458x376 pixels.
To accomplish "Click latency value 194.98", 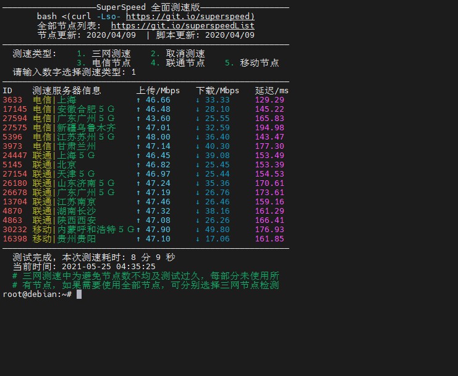I will point(269,128).
